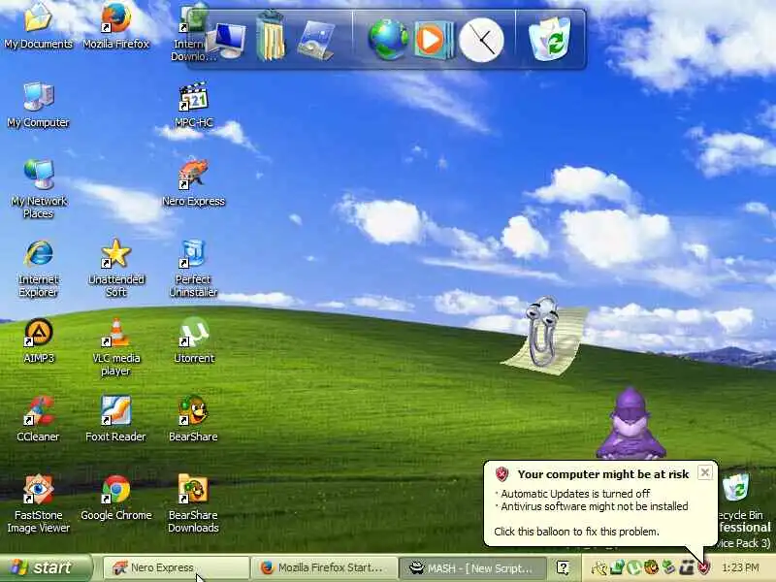Image resolution: width=776 pixels, height=582 pixels.
Task: Launch Mozilla Firefox from the desktop
Action: (x=115, y=25)
